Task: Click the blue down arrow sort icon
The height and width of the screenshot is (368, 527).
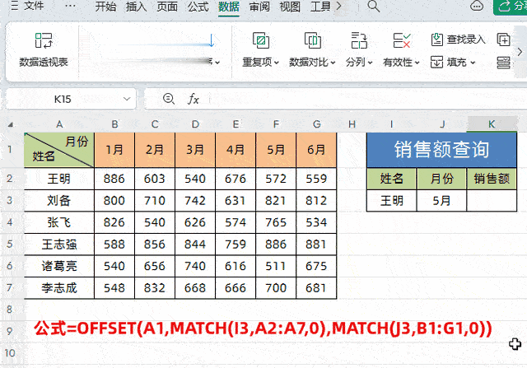Action: point(212,40)
